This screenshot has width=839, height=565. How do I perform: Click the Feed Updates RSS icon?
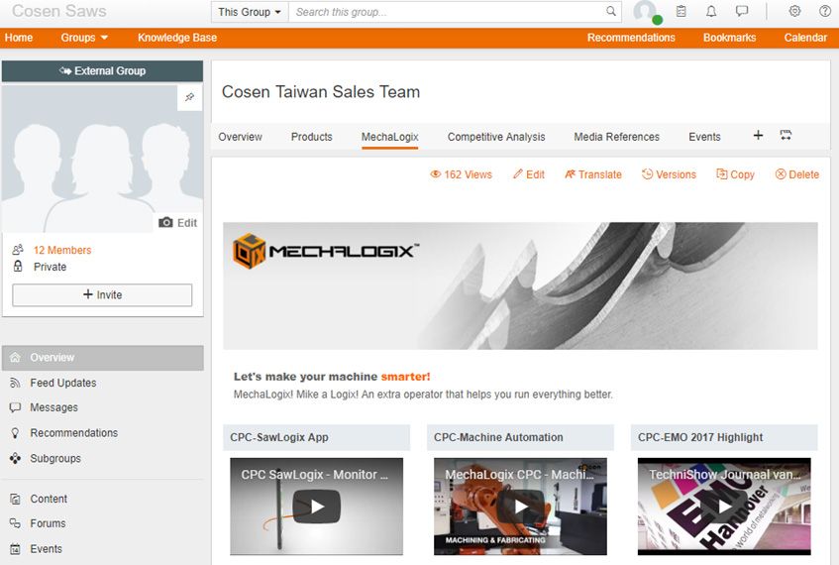coord(15,383)
